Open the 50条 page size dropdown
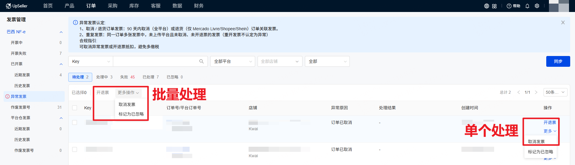 pos(555,92)
